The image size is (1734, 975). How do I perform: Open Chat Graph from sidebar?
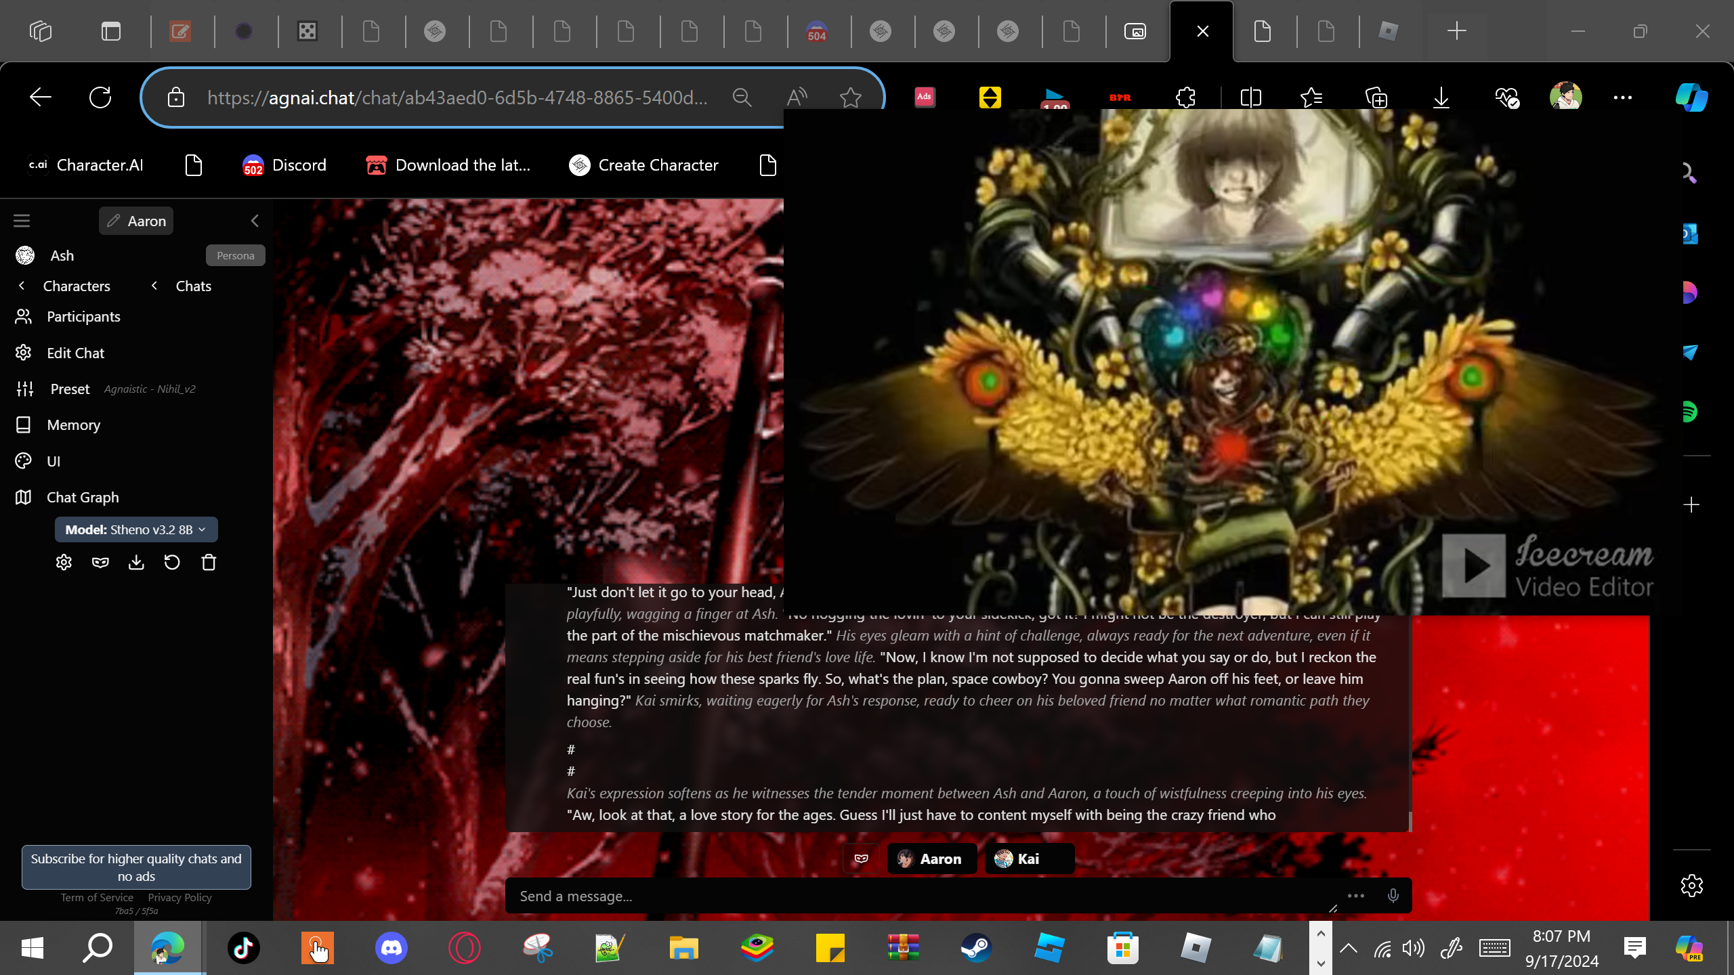tap(83, 498)
